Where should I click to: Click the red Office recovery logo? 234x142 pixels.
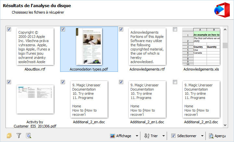pos(222,10)
